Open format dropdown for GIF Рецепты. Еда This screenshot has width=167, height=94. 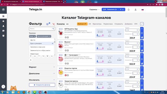tap(132, 30)
